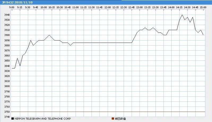Click the 3870 price axis label
Image resolution: width=212 pixels, height=122 pixels.
point(7,51)
